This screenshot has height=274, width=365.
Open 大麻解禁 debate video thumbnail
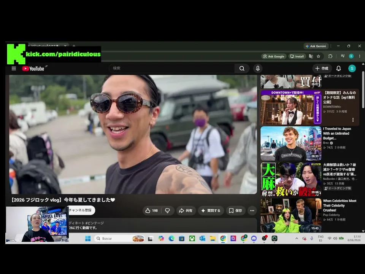(x=291, y=180)
